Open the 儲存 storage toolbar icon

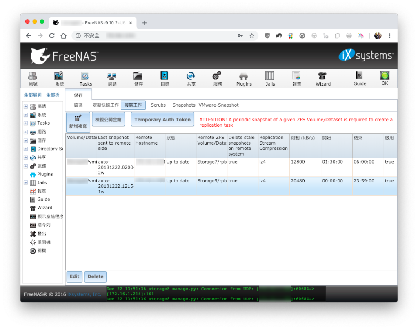click(138, 79)
